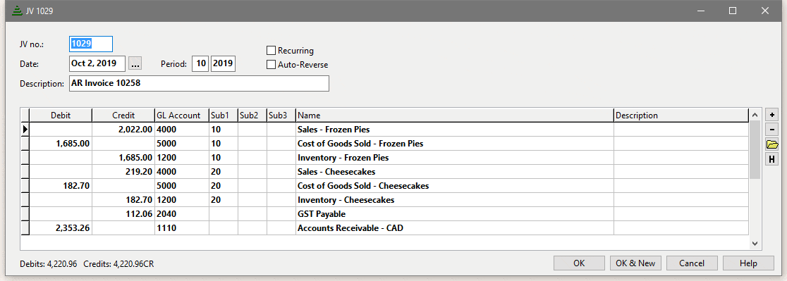Click GL Account cell 1110

181,228
